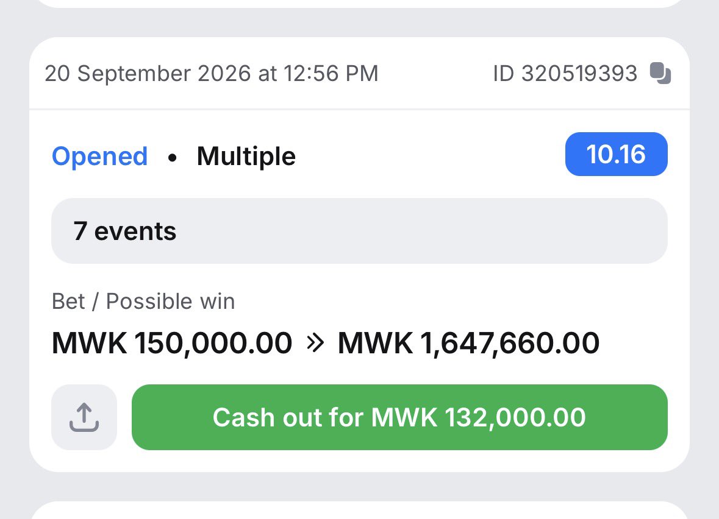The width and height of the screenshot is (719, 519).
Task: Click the Bet / Possible win label
Action: pos(143,302)
